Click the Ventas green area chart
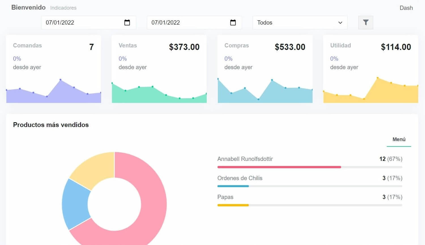The height and width of the screenshot is (245, 425). coord(159,93)
